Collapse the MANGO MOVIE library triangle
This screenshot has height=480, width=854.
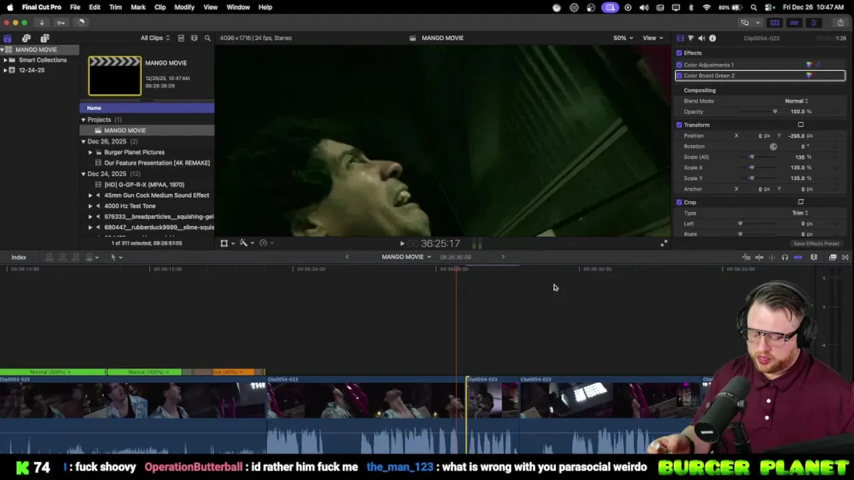3,50
